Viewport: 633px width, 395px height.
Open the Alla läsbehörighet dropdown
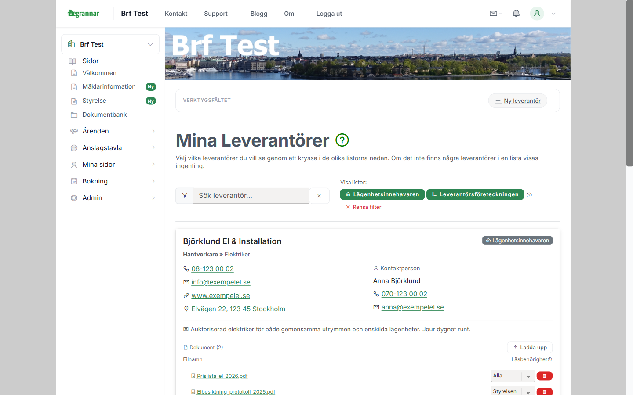pyautogui.click(x=513, y=376)
